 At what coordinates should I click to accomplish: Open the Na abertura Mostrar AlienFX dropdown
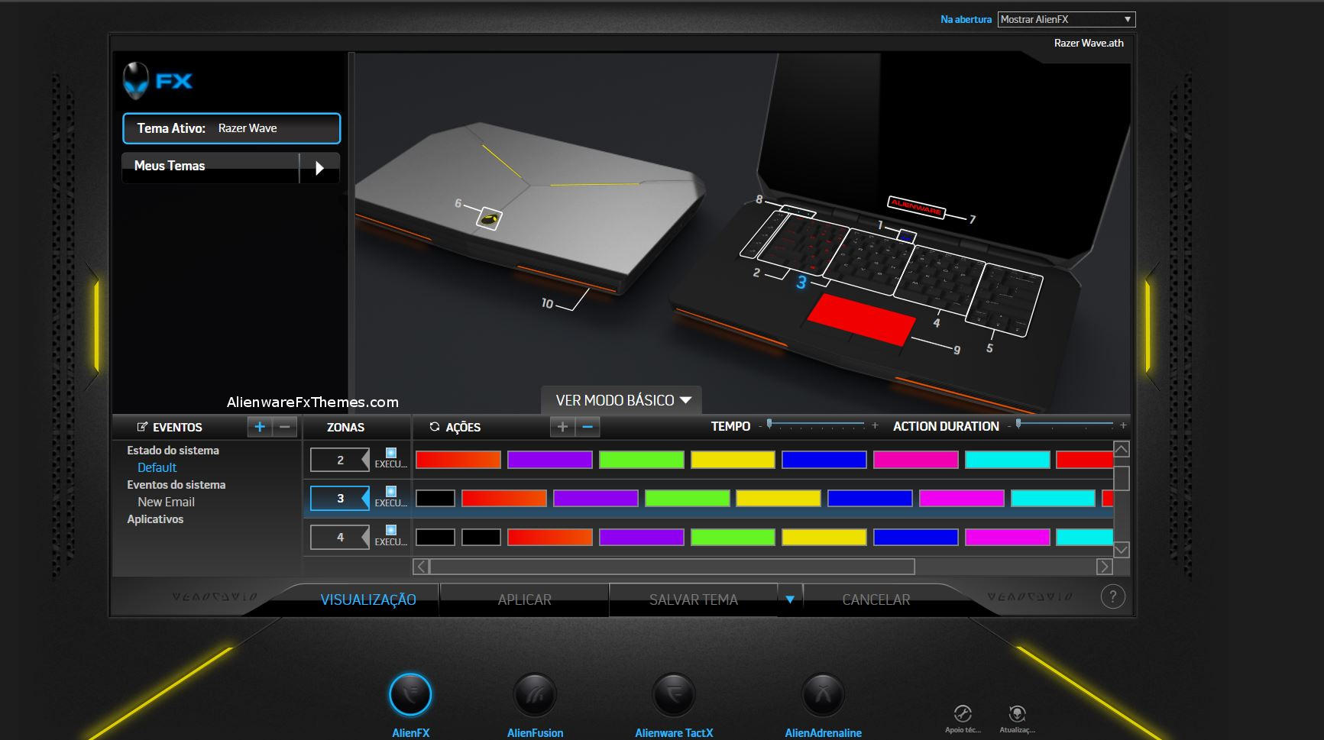(1067, 20)
